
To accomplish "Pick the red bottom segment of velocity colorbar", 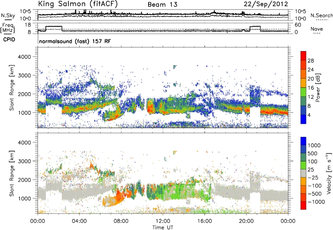I will [303, 206].
